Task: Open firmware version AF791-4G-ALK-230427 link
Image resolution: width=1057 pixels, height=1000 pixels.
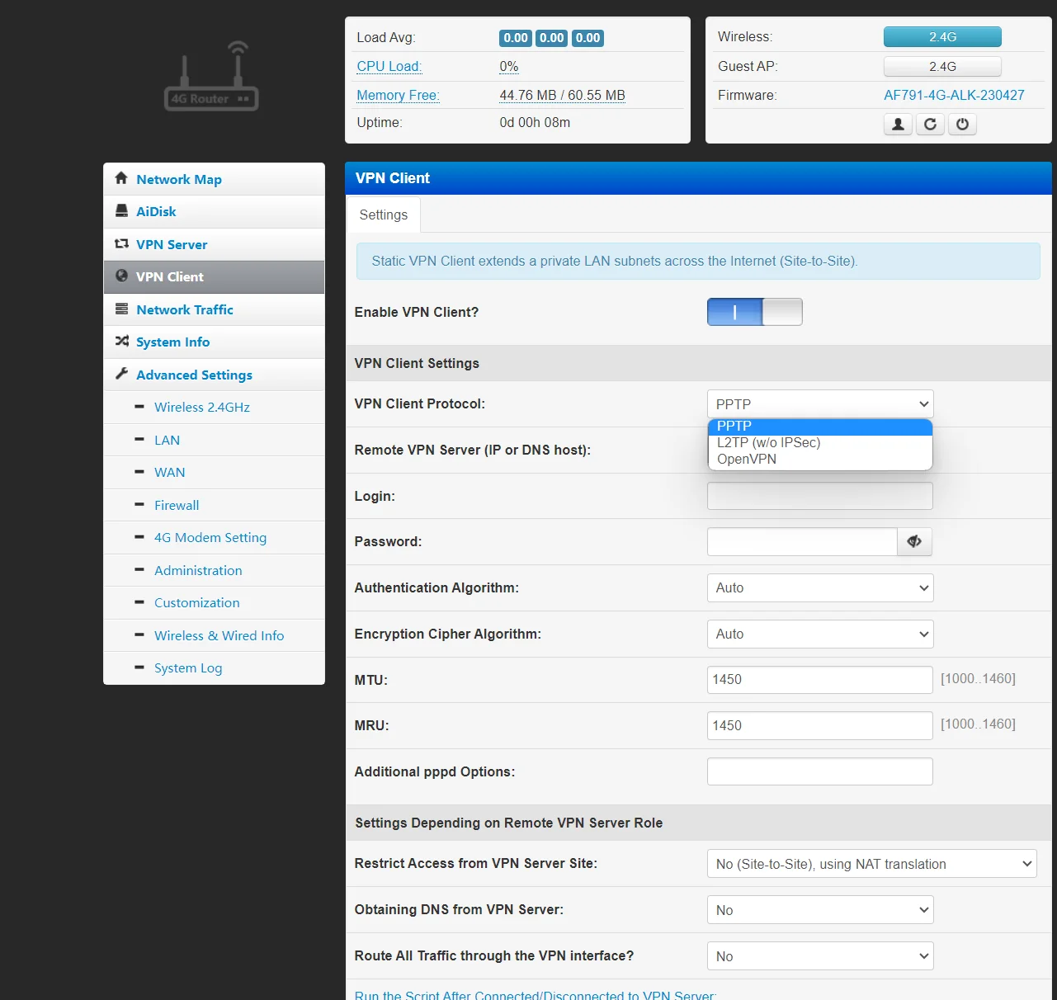Action: click(x=954, y=95)
